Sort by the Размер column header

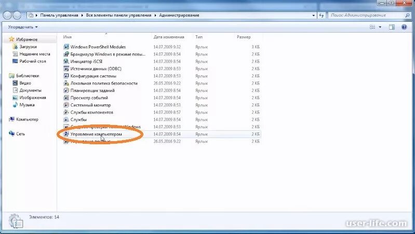(x=244, y=37)
